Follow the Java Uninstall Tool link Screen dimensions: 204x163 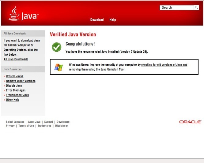point(128,67)
